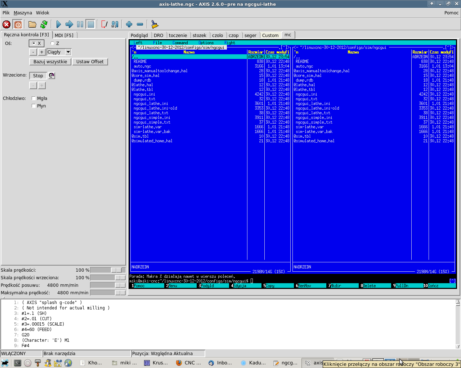Click the Maksymalna prędkość slider
The image size is (461, 368).
tap(108, 293)
